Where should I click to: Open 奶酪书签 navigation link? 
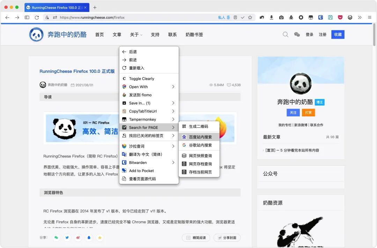(194, 34)
